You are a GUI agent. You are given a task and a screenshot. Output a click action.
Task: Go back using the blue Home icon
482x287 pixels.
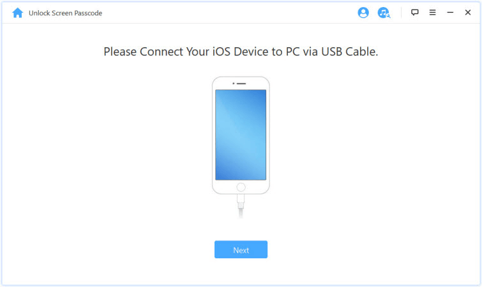17,13
